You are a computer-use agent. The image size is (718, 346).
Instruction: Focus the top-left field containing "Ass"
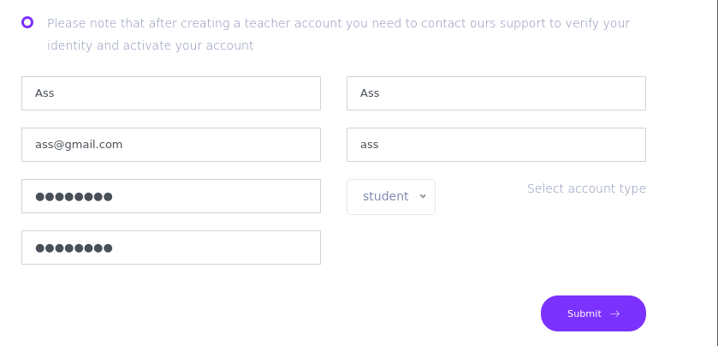(171, 93)
